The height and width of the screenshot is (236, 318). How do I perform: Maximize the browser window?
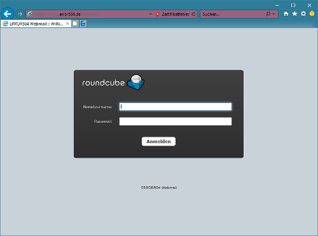coord(293,5)
